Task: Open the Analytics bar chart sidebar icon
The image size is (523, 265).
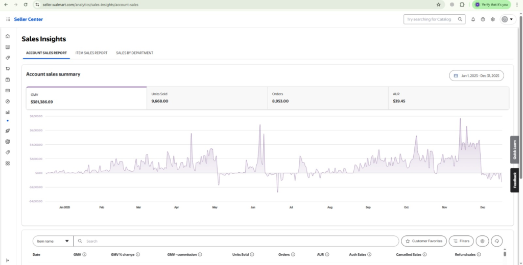Action: tap(8, 112)
